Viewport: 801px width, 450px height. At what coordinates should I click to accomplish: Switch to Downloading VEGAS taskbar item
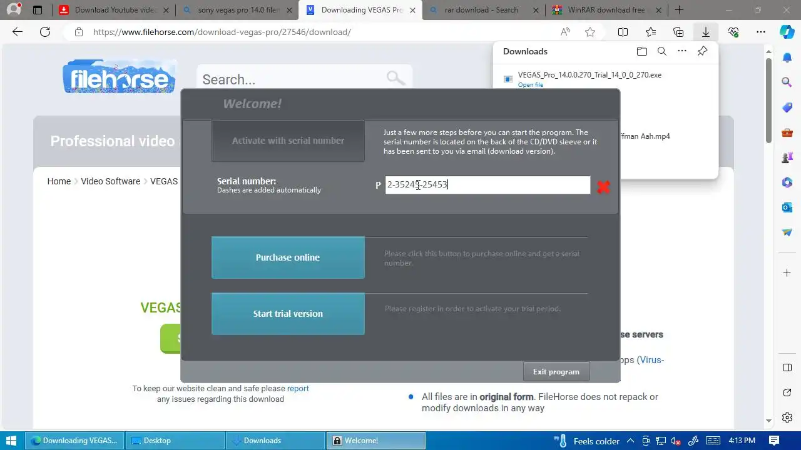74,441
